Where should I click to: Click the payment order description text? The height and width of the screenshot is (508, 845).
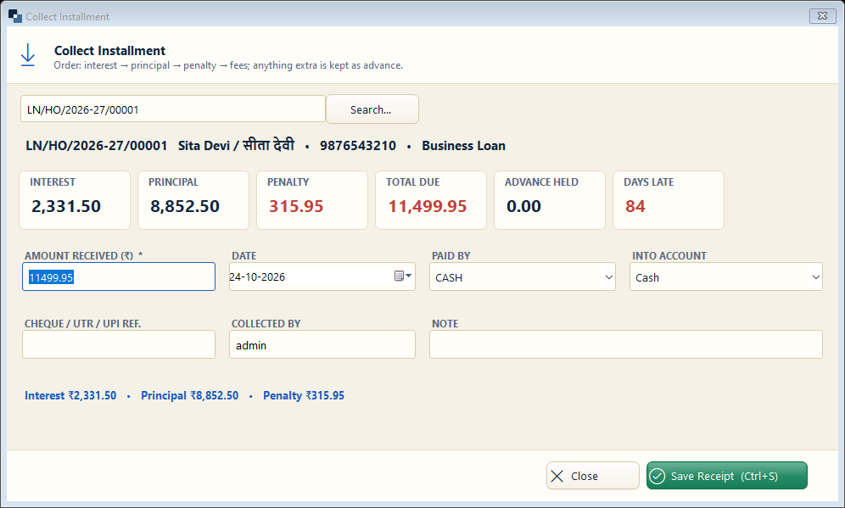228,65
